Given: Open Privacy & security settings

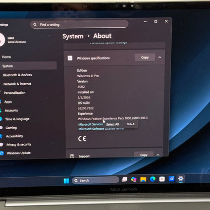Looking at the screenshot, I should click(19, 144).
